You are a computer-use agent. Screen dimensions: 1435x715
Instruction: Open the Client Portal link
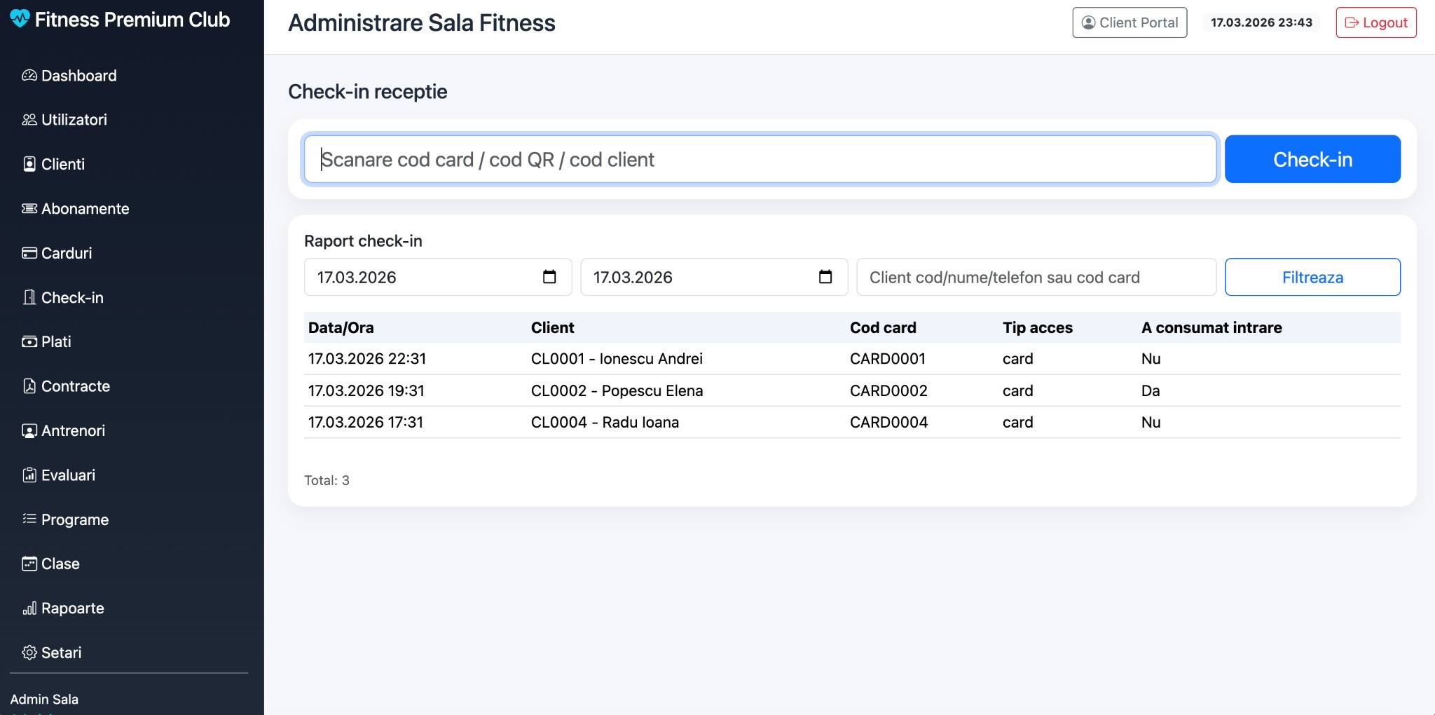point(1130,22)
